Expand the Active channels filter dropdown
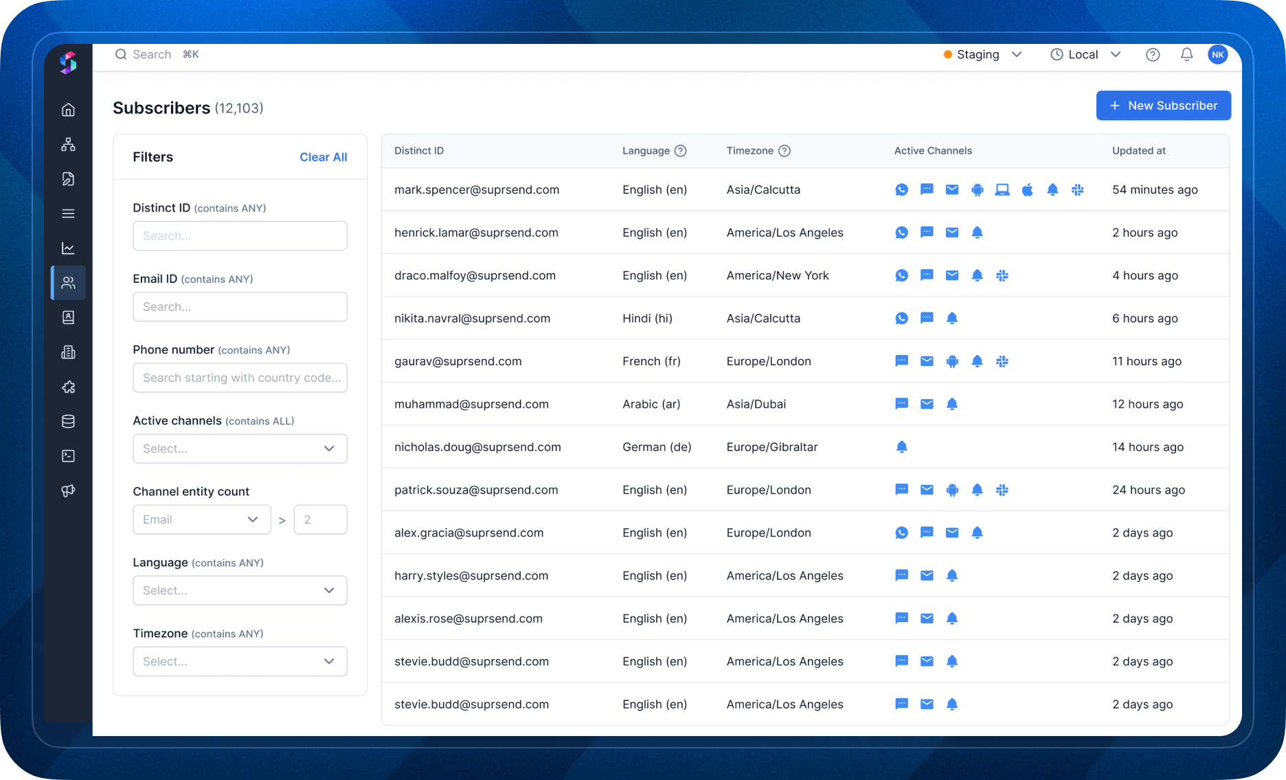Screen dimensions: 1286x780 240,448
